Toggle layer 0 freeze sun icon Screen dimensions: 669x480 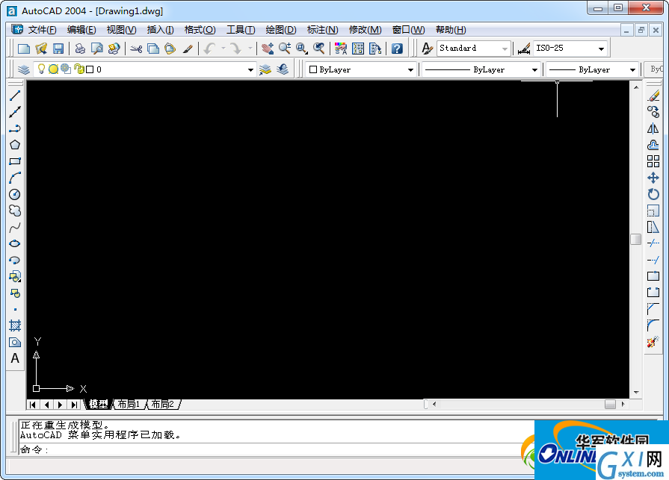click(53, 69)
